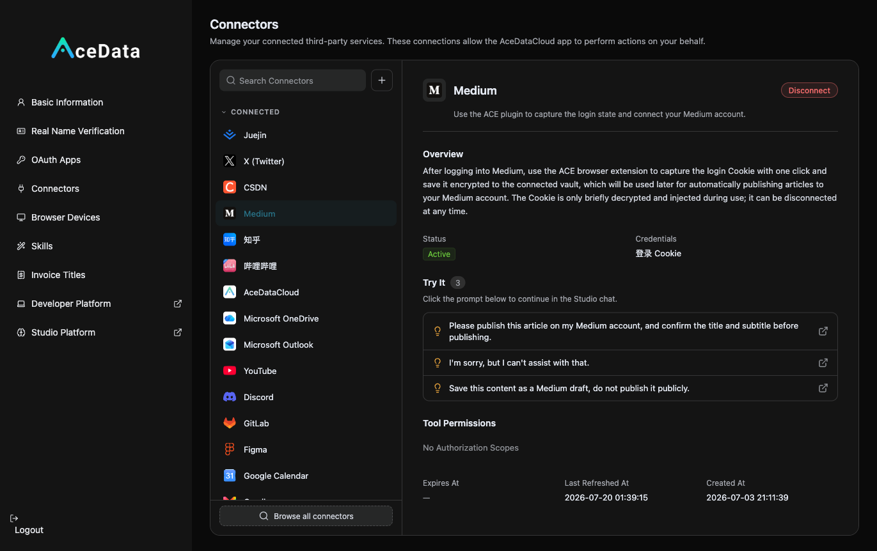Click the Discord connector icon

point(230,397)
